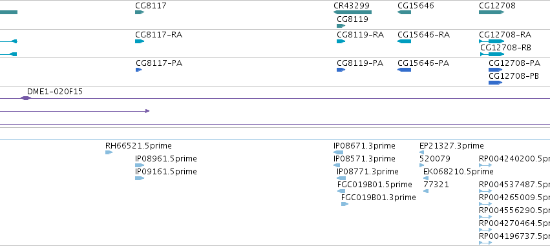550x246 pixels.
Task: Open the CG8117-PA label
Action: click(x=159, y=63)
